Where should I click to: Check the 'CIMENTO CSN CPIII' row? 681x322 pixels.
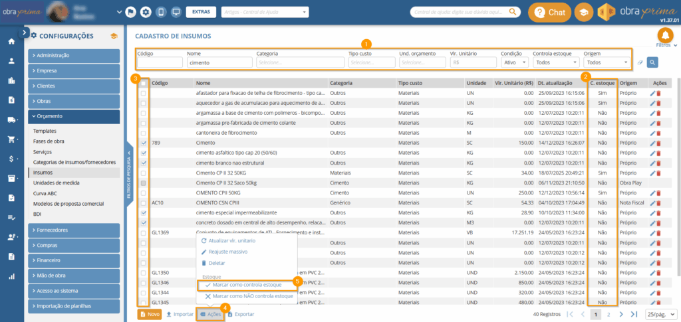tap(144, 202)
